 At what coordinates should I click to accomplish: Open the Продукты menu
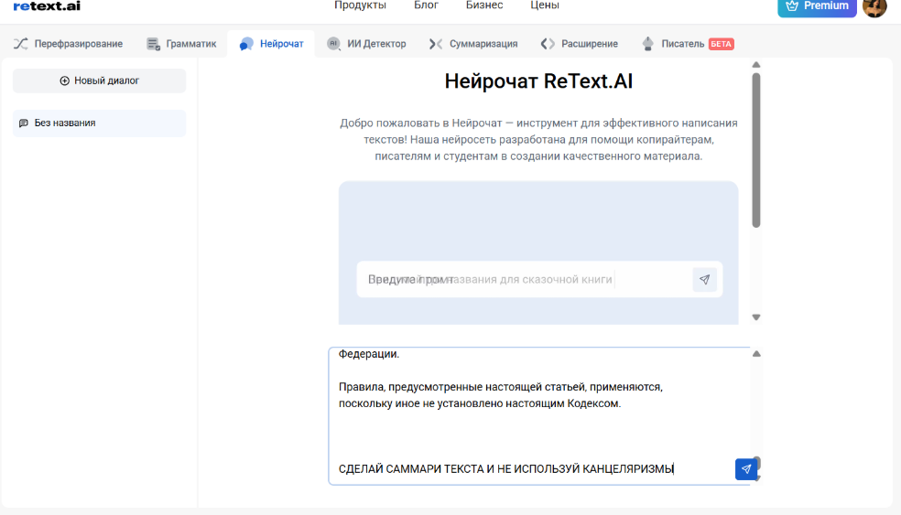360,5
